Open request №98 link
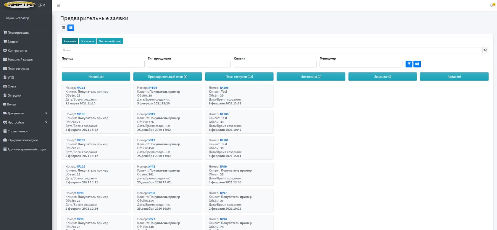 80,193
